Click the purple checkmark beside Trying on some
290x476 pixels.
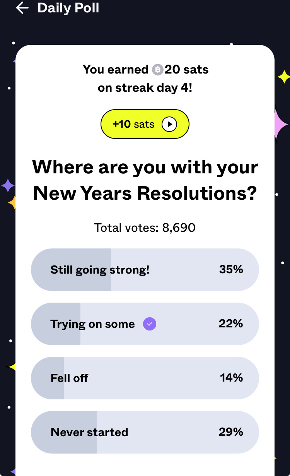[150, 324]
